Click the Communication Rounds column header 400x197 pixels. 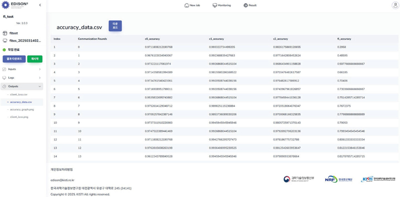click(x=92, y=39)
